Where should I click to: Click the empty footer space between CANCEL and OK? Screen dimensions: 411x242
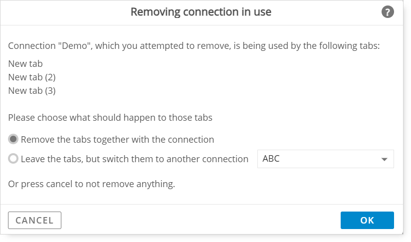pyautogui.click(x=201, y=220)
